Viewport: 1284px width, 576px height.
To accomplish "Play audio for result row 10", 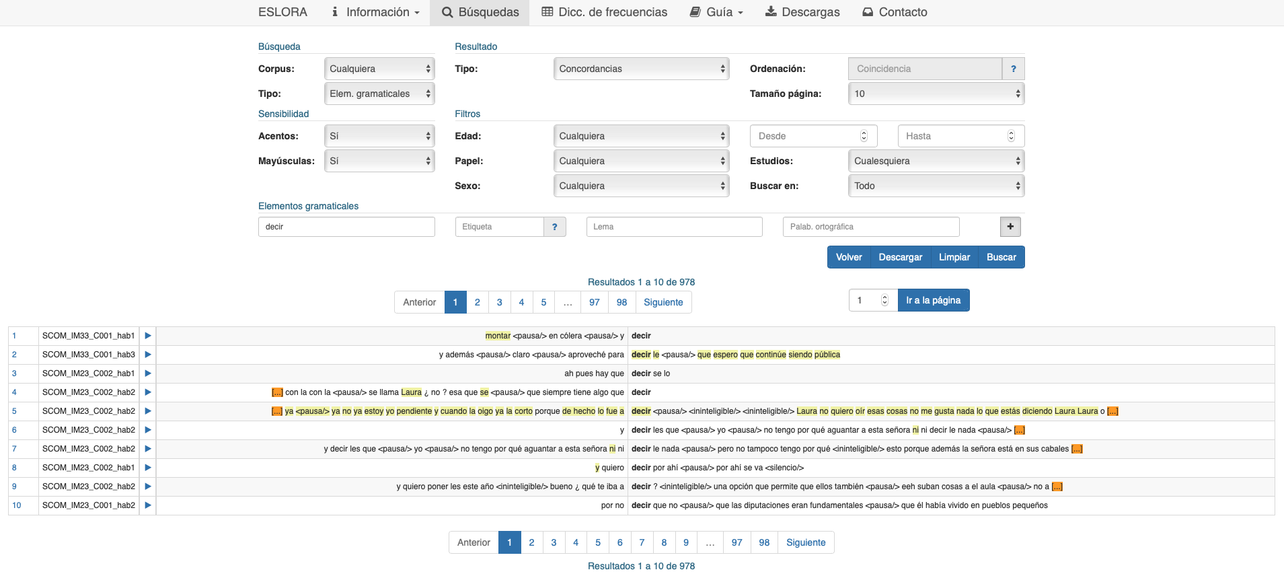I will coord(147,505).
